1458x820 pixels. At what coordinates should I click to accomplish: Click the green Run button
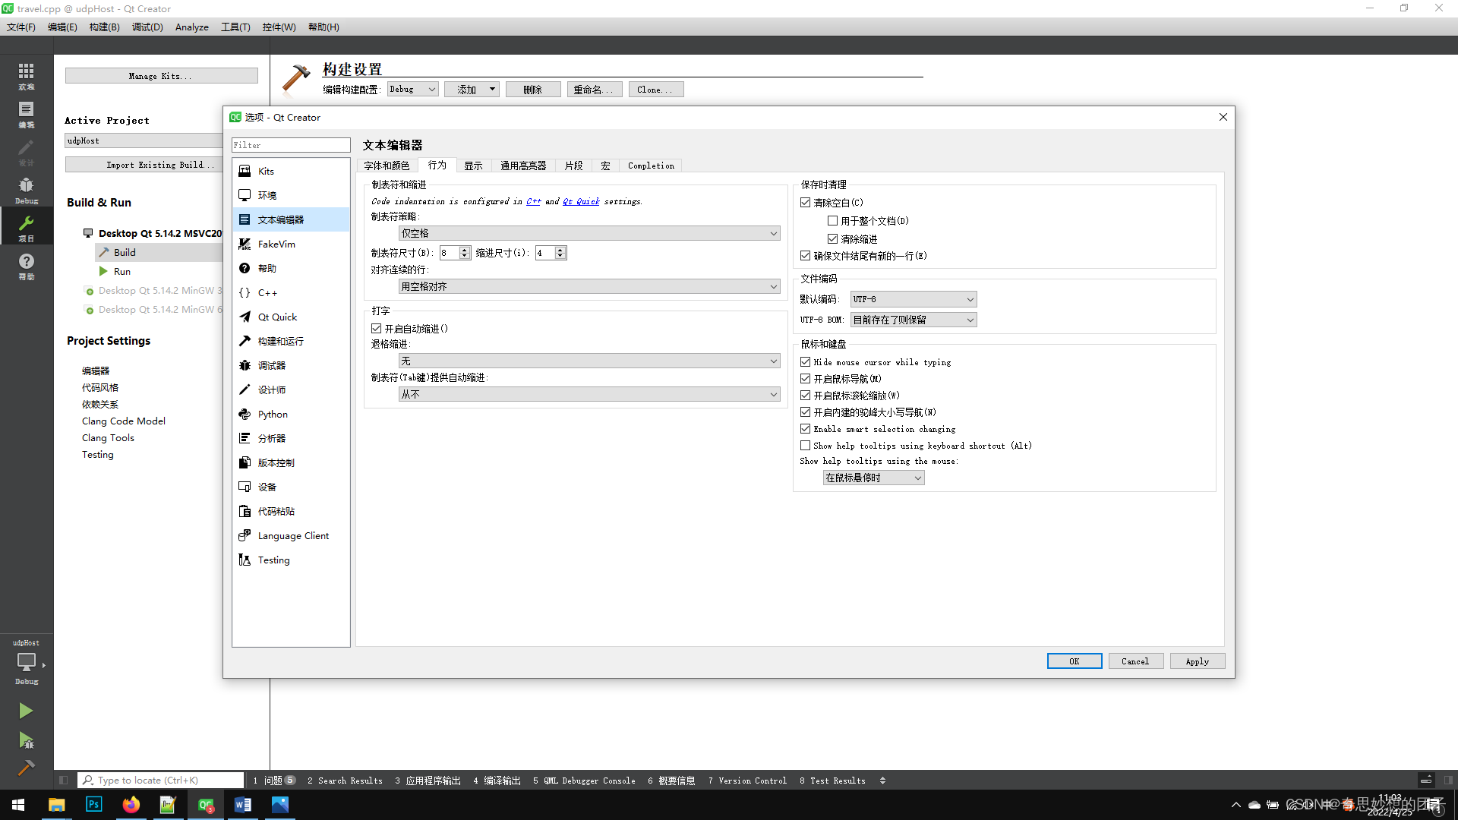[26, 711]
